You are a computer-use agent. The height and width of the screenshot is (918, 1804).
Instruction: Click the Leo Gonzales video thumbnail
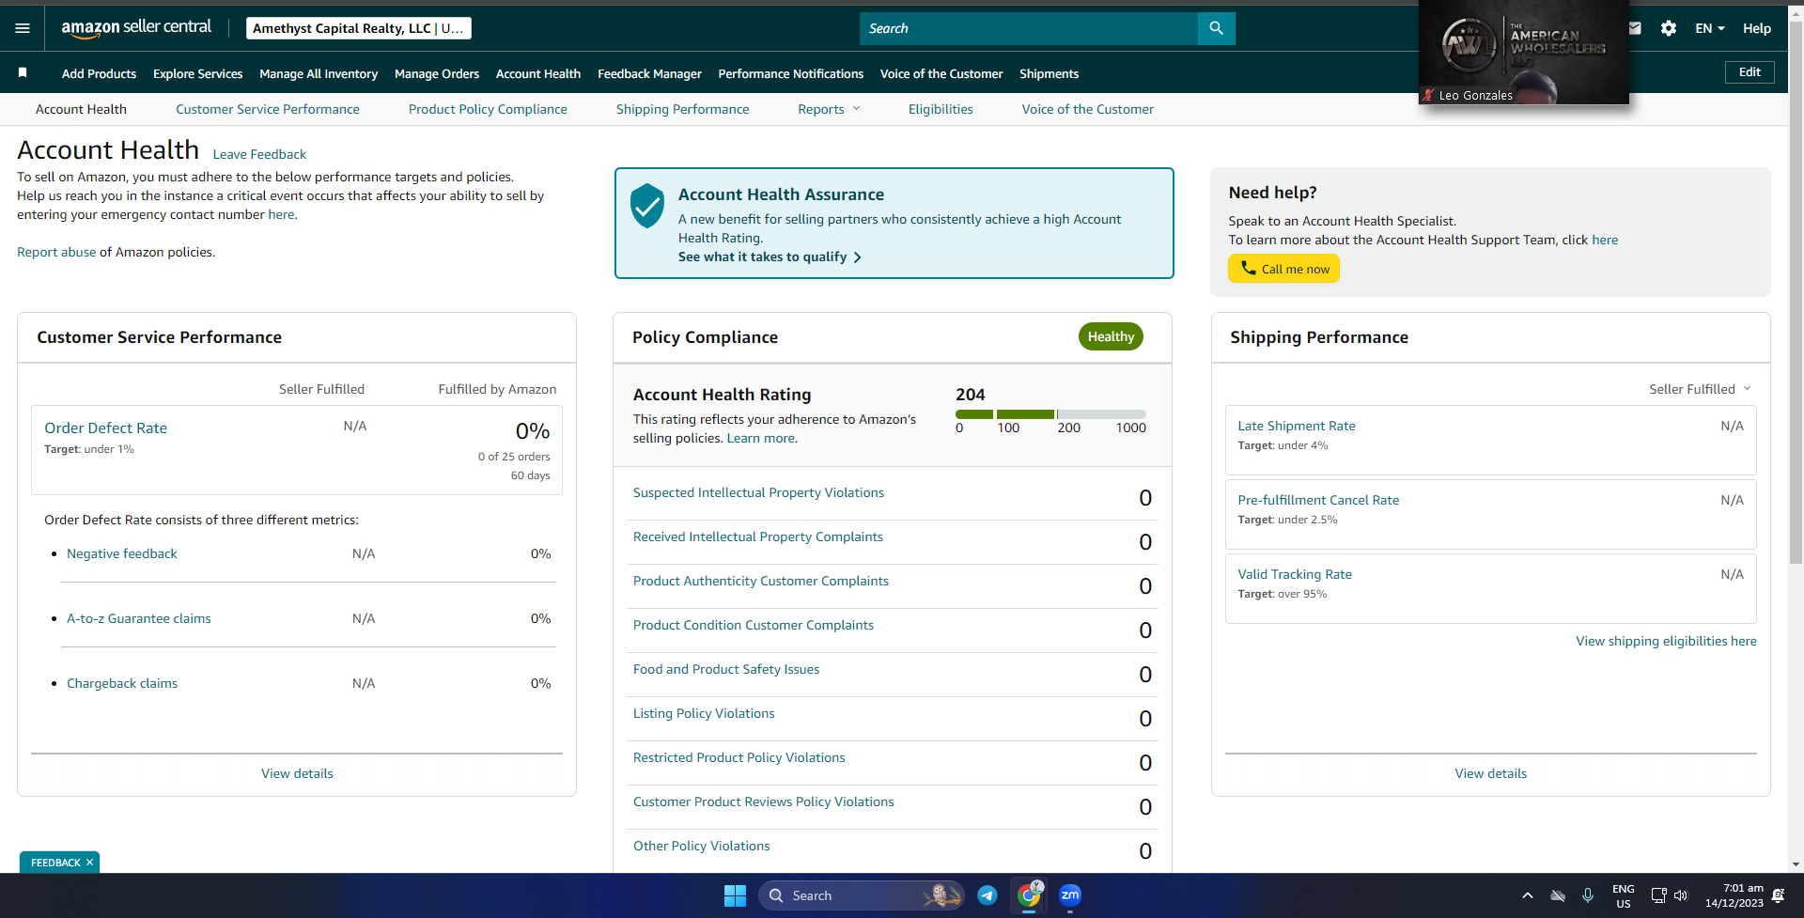[1524, 52]
